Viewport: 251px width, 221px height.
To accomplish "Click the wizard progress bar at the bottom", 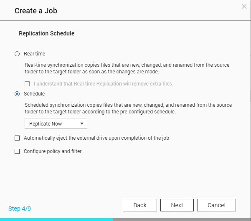I will click(x=125, y=219).
